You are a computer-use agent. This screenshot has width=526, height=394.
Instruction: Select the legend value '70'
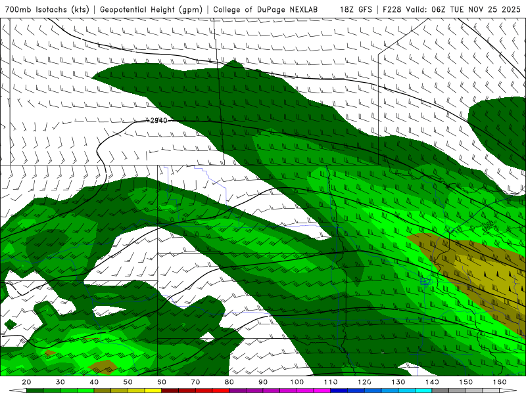(x=195, y=382)
